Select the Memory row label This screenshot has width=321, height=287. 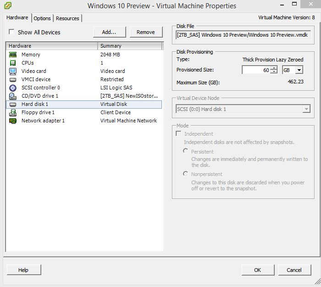31,55
